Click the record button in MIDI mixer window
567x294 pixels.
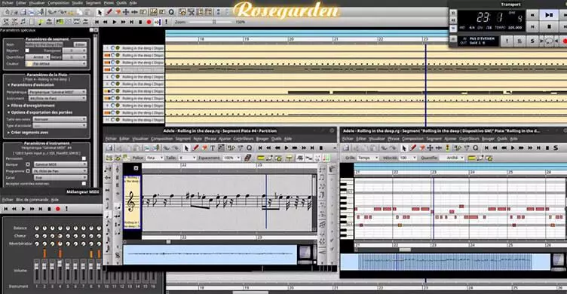[x=58, y=209]
